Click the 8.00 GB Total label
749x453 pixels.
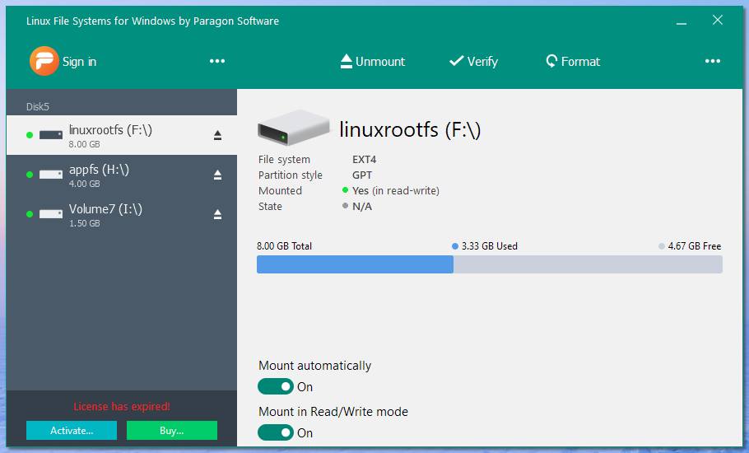pyautogui.click(x=284, y=246)
